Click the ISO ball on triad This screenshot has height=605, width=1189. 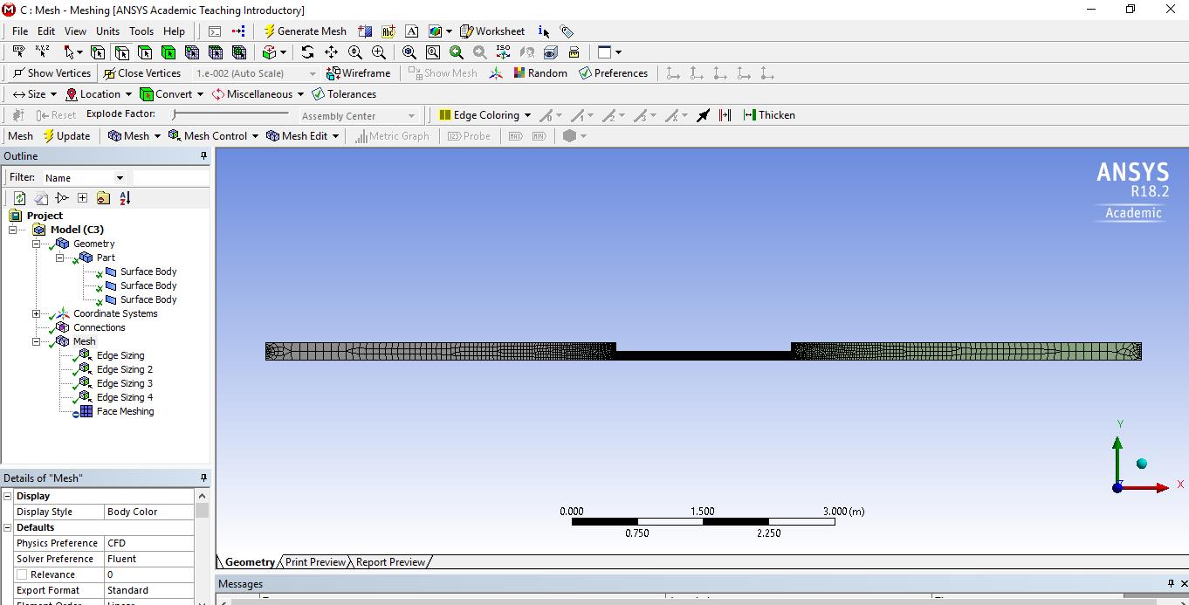(1142, 464)
